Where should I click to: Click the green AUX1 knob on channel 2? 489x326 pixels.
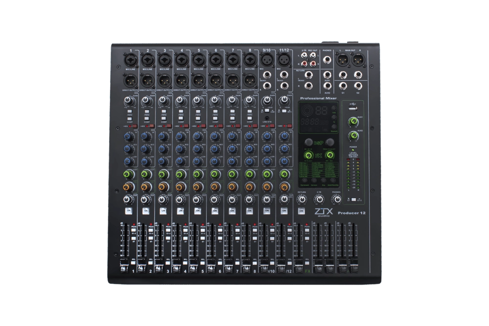[x=146, y=174]
